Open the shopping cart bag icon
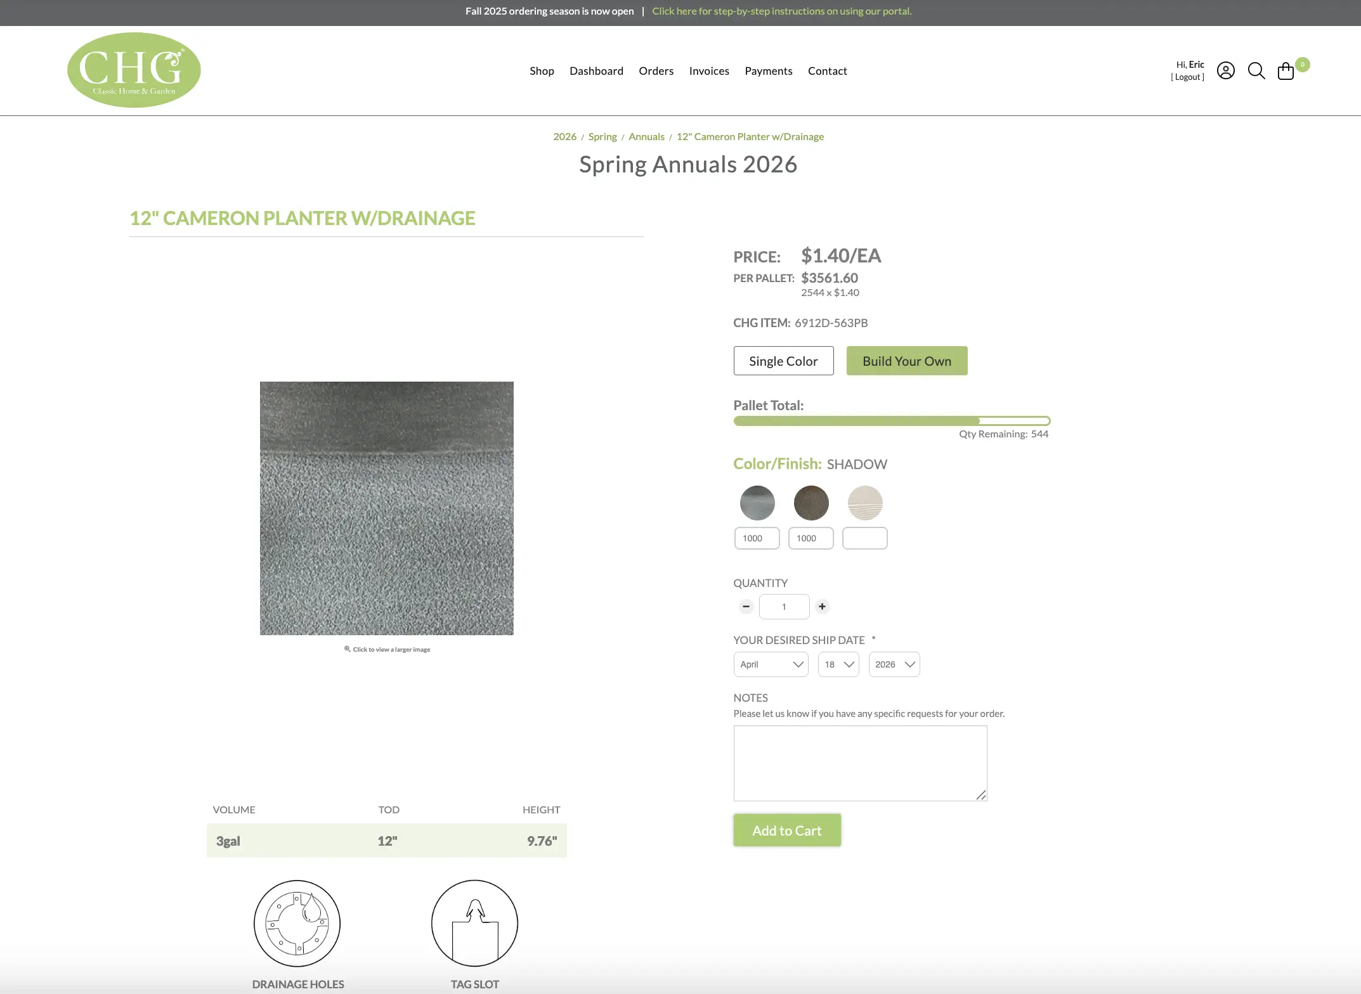Image resolution: width=1361 pixels, height=994 pixels. coord(1286,70)
